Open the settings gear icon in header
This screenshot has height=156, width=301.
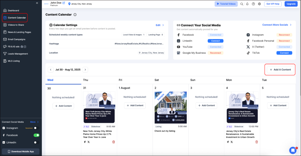[259, 4]
